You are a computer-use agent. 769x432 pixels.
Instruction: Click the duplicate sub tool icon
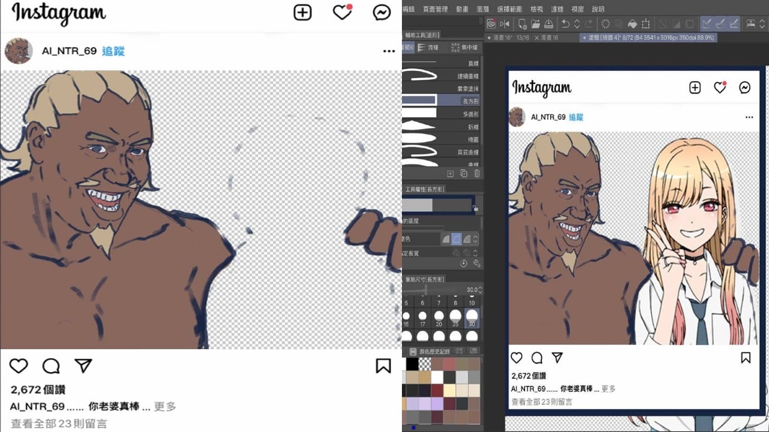[463, 173]
